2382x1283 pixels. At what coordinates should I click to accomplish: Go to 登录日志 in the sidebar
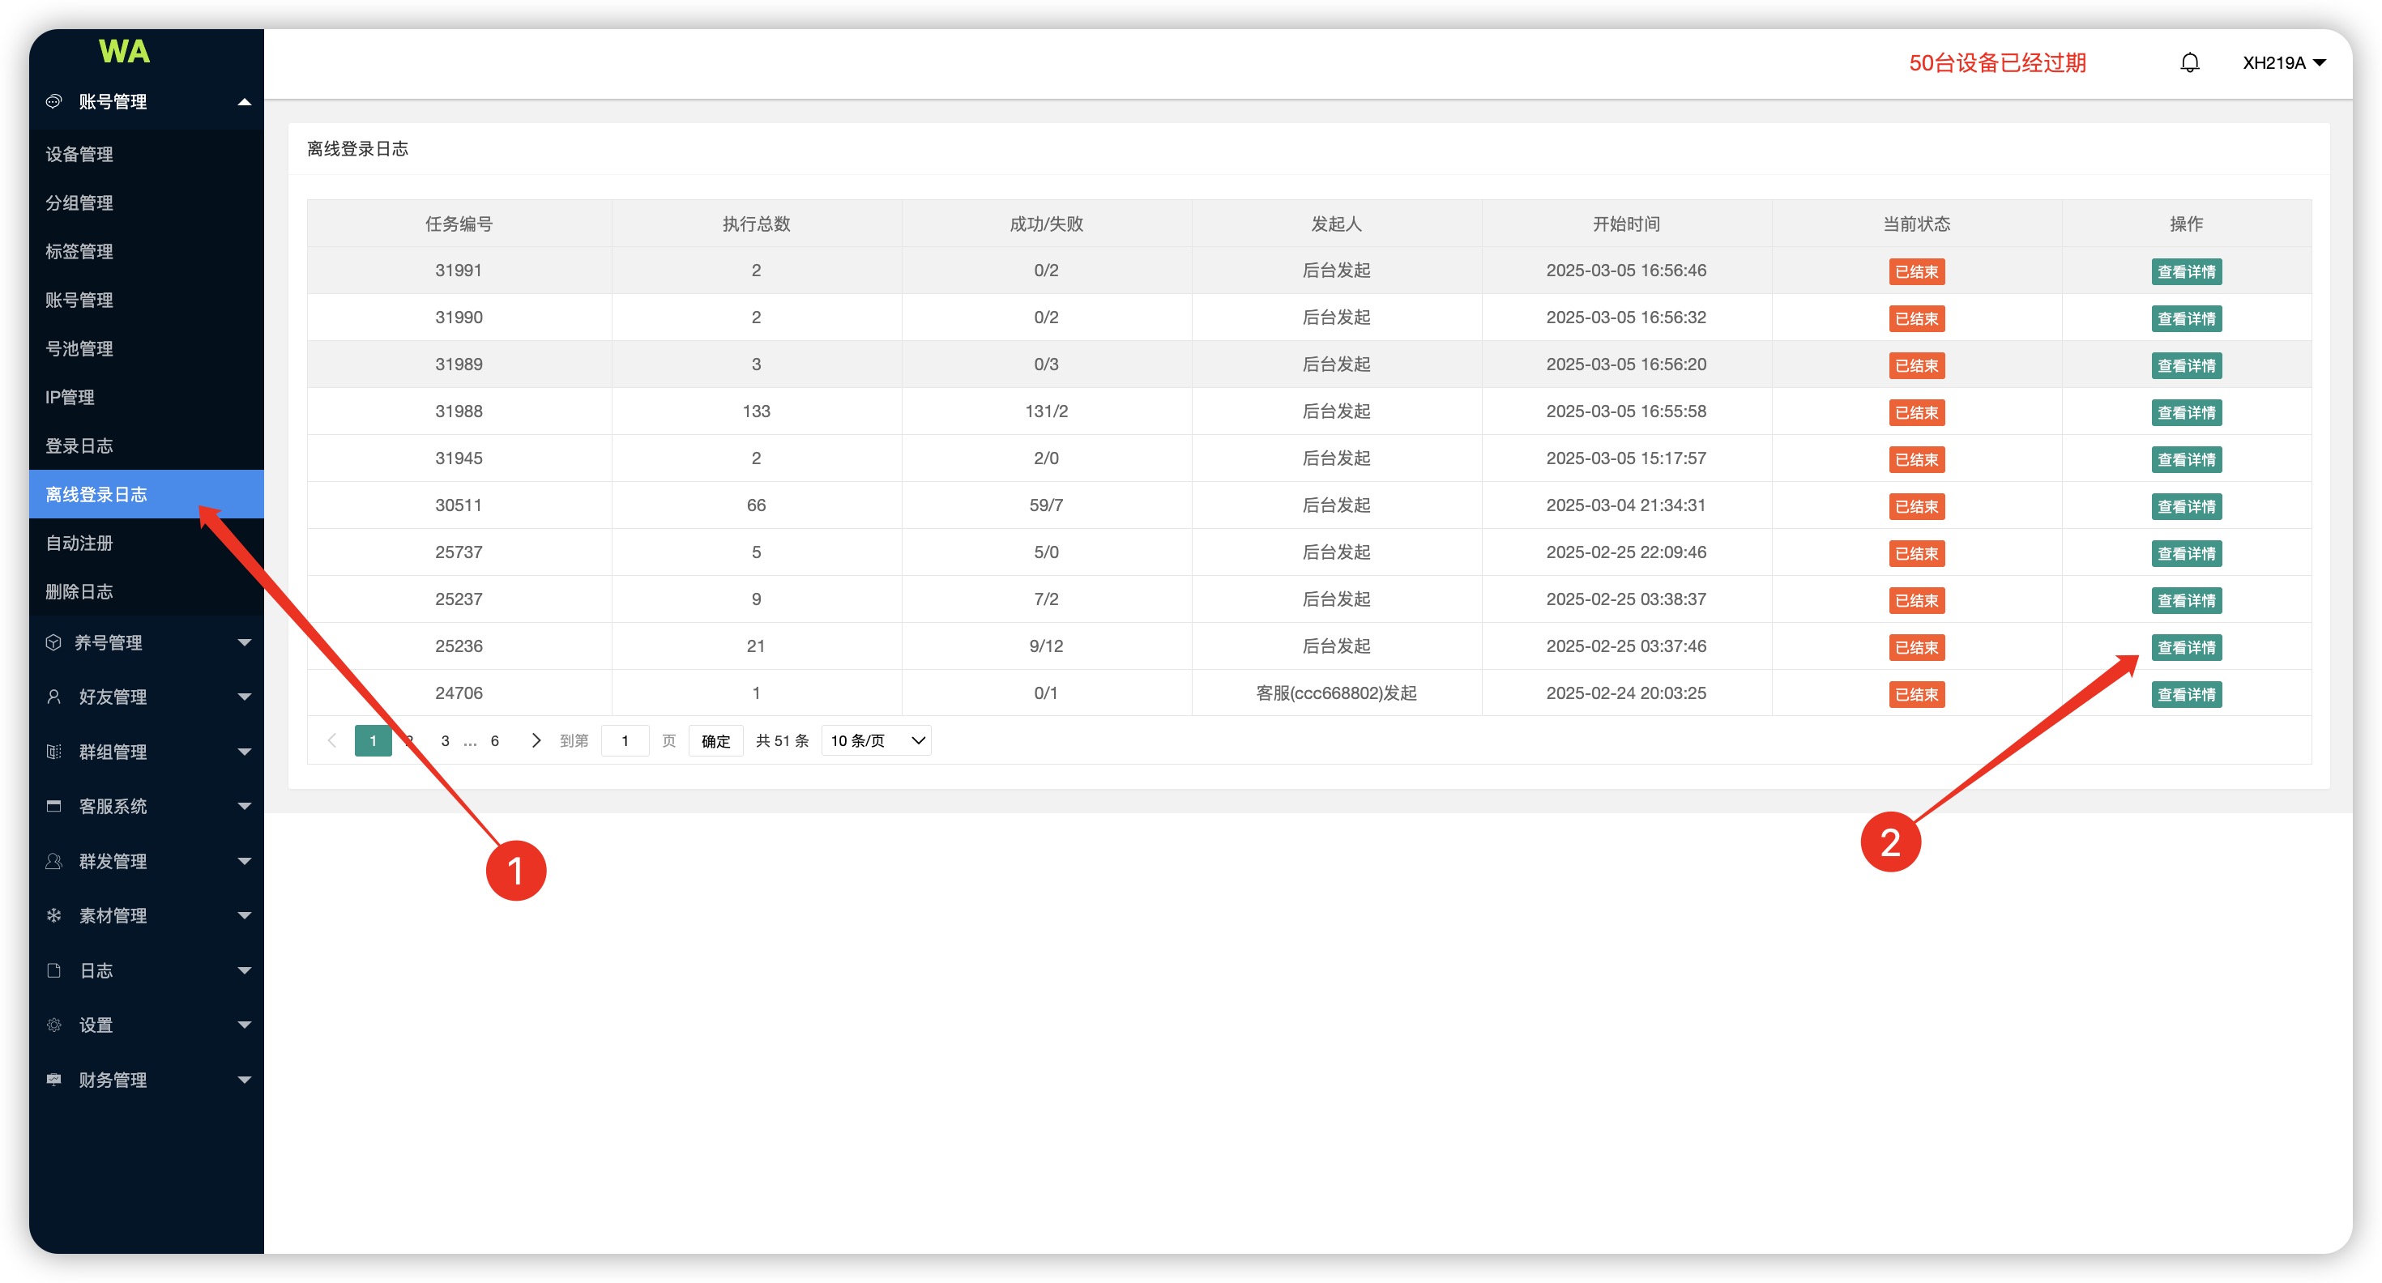click(79, 445)
